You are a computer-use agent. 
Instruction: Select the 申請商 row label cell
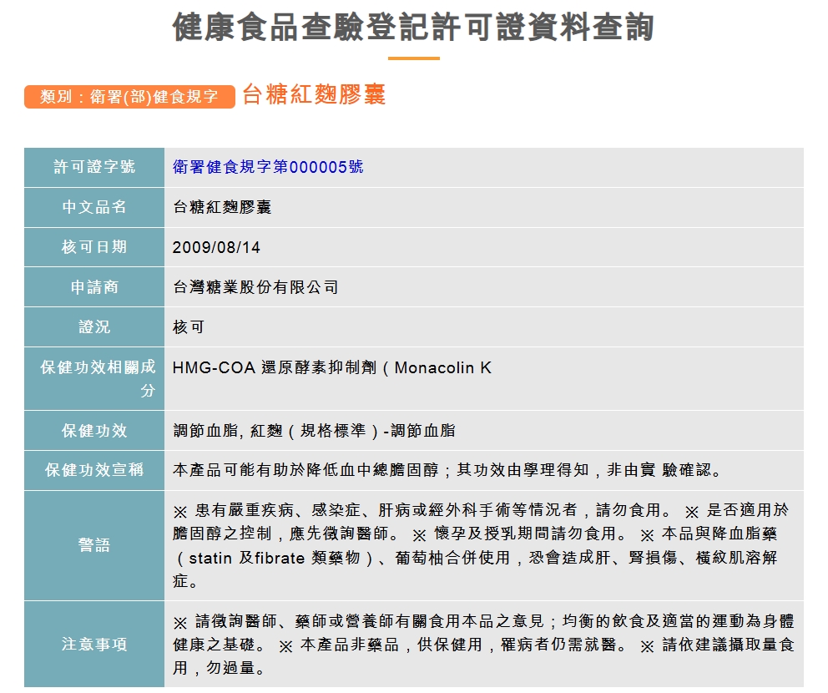tap(94, 287)
